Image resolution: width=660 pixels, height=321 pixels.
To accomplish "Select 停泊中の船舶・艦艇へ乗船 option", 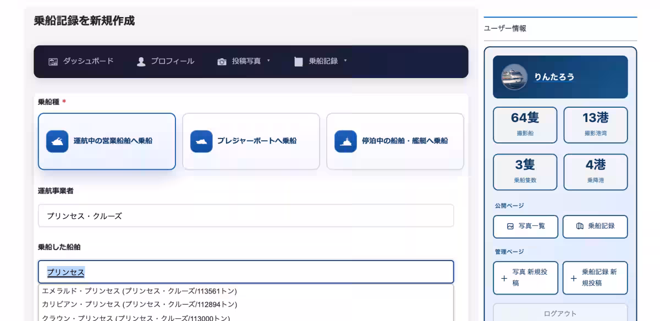I will [x=395, y=141].
